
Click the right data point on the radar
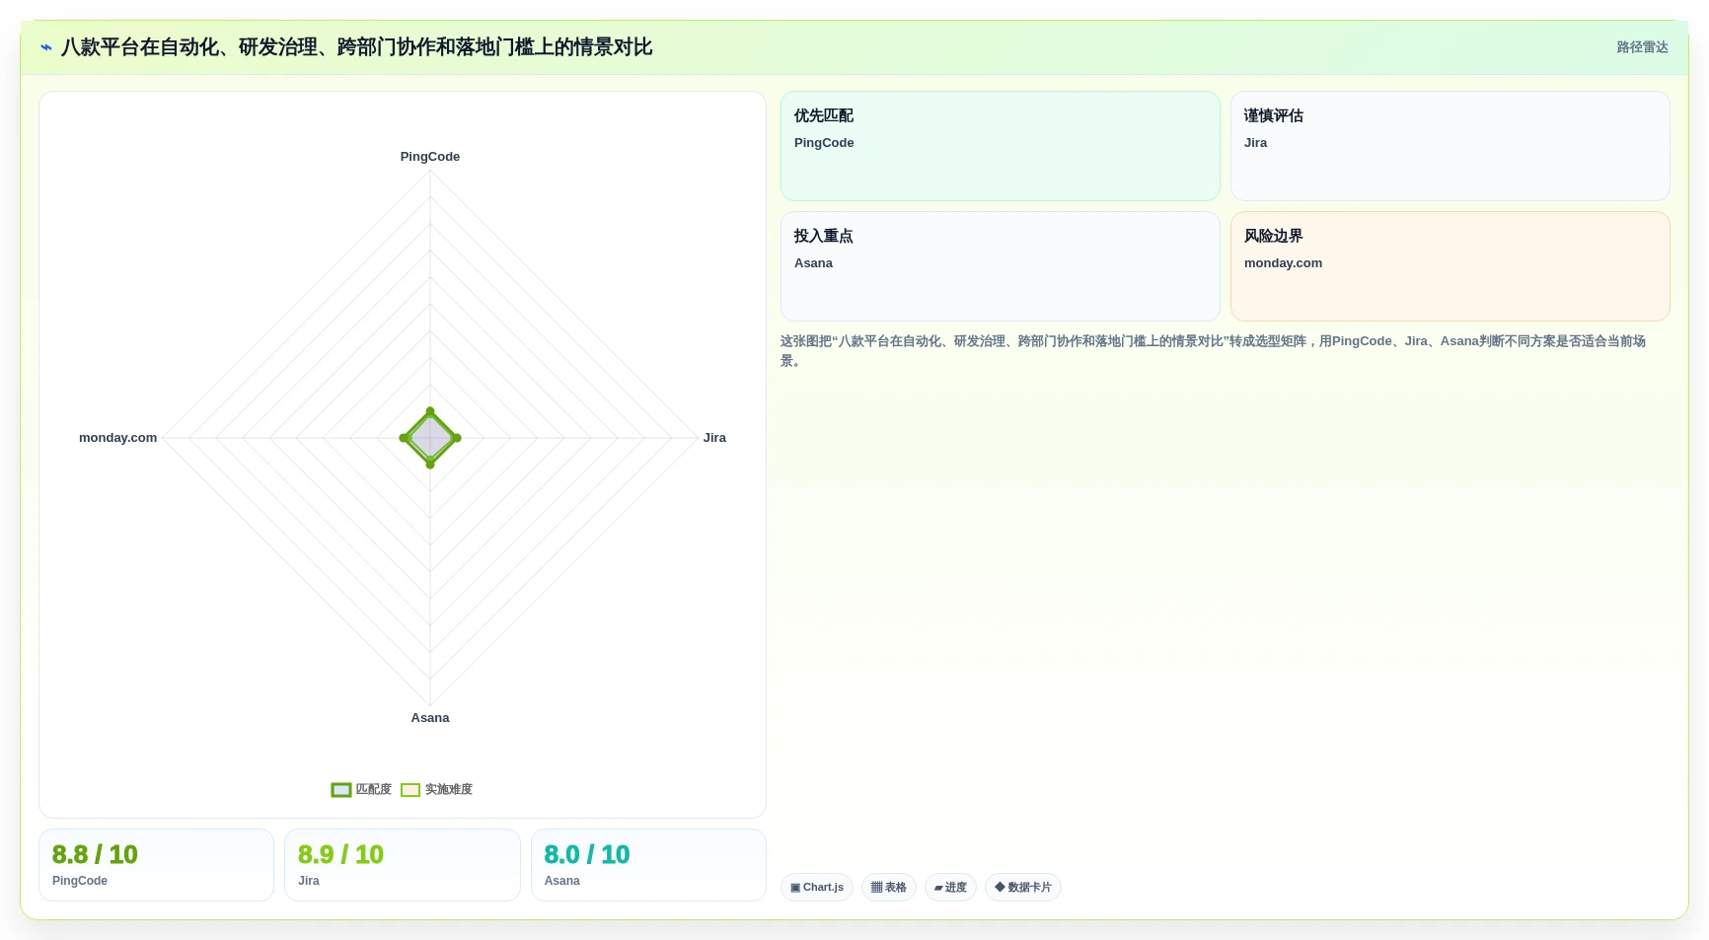click(x=457, y=438)
